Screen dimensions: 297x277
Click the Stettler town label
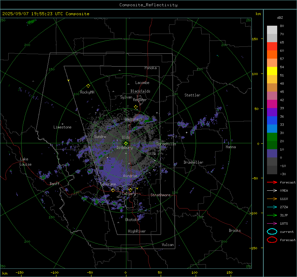pyautogui.click(x=192, y=95)
